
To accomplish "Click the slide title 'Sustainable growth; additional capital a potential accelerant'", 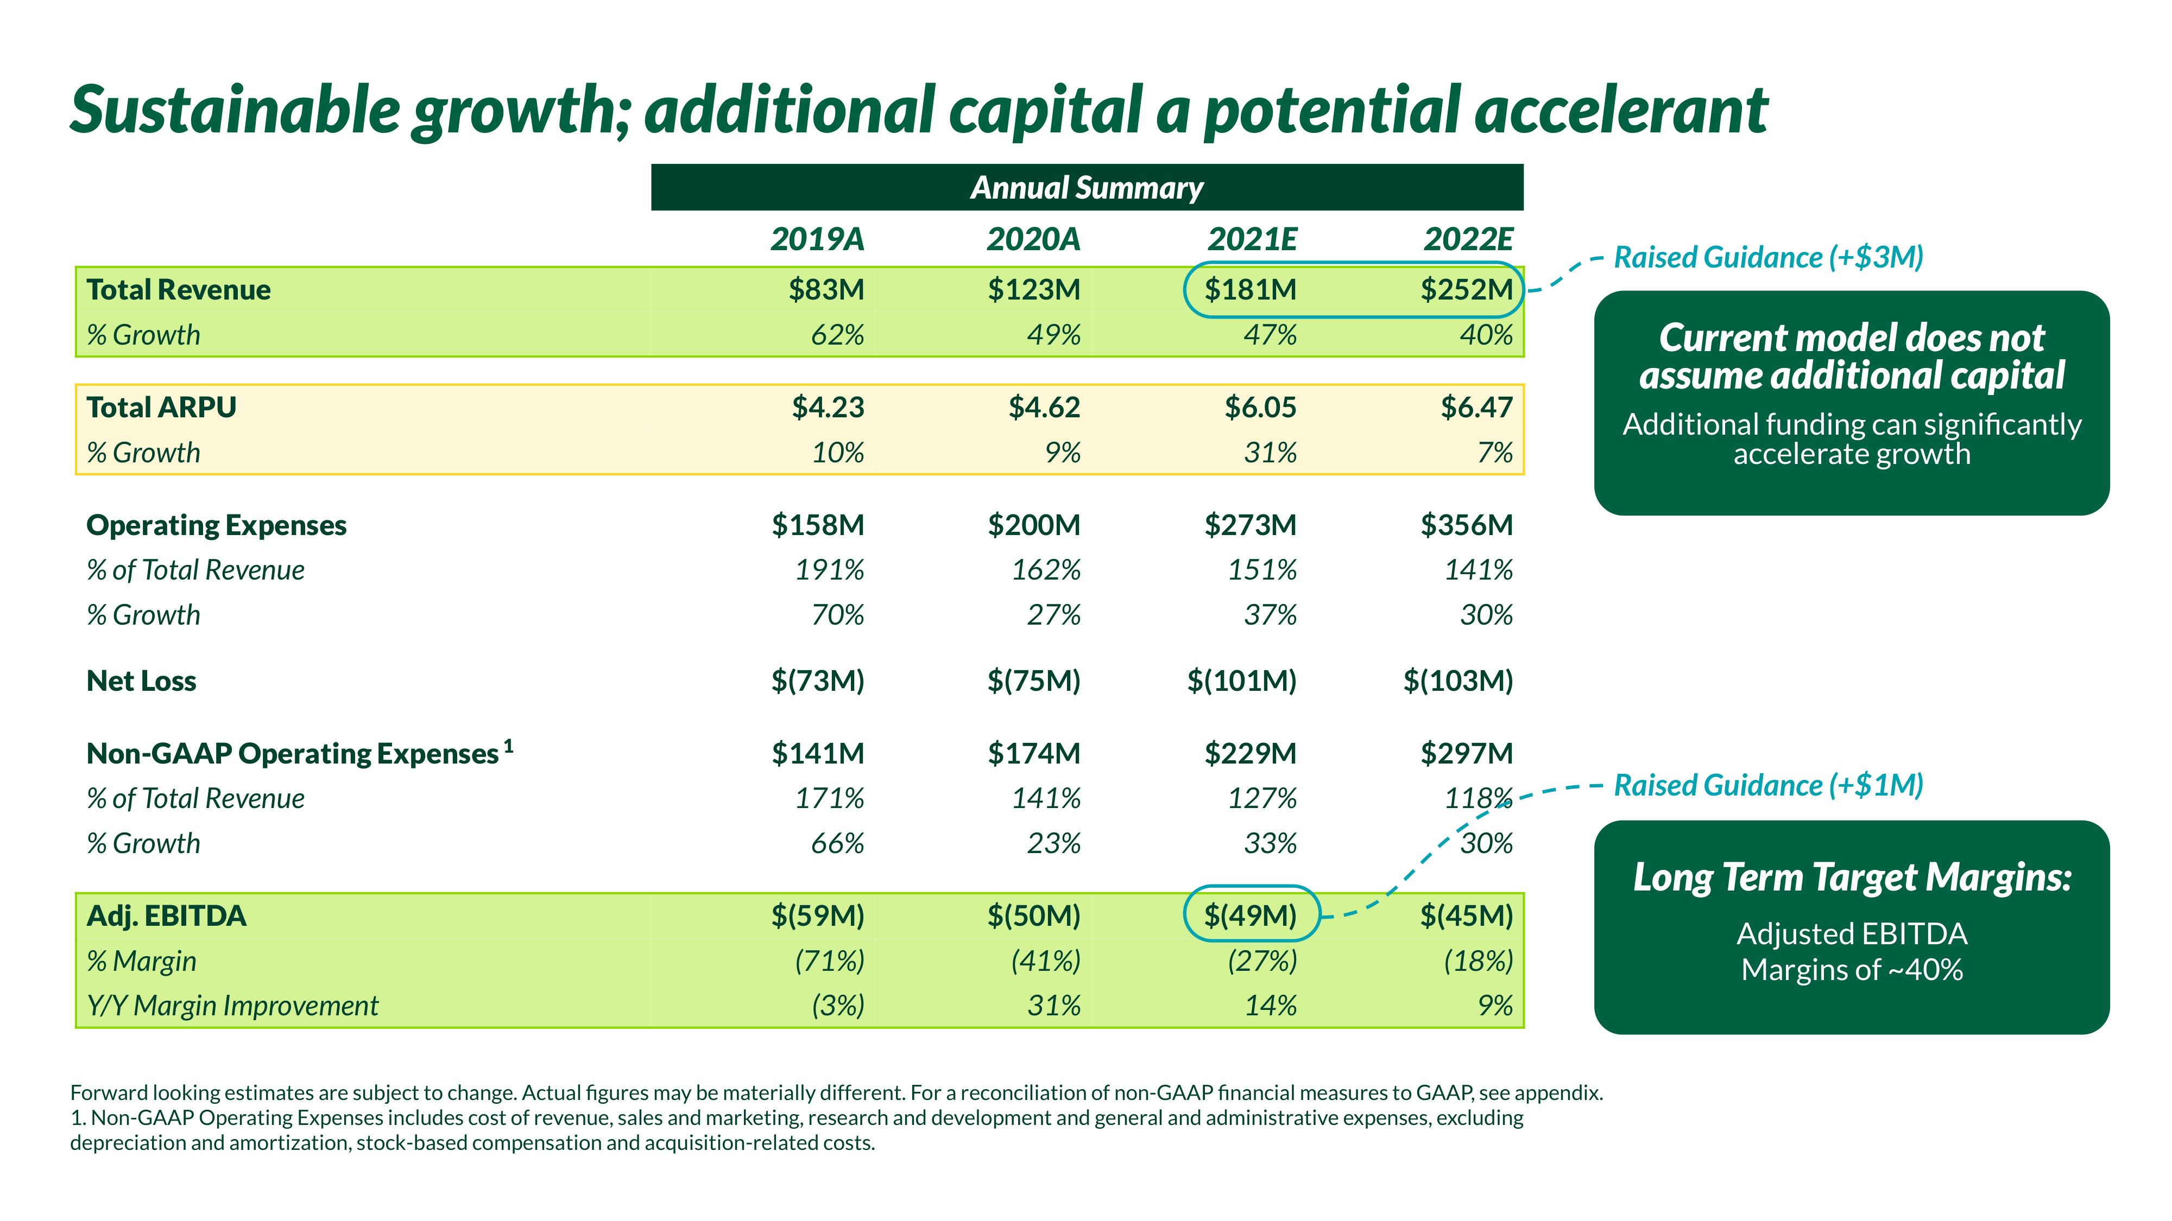I will [x=919, y=111].
